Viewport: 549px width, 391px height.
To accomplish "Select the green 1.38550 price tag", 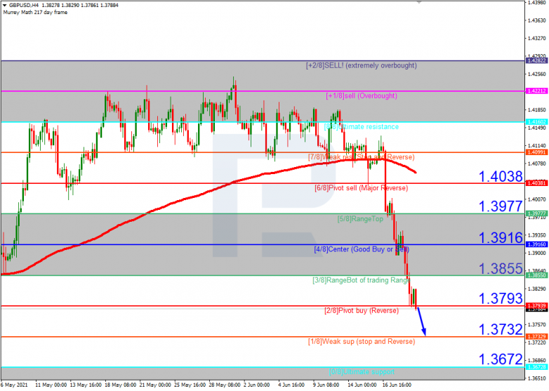I will [536, 275].
